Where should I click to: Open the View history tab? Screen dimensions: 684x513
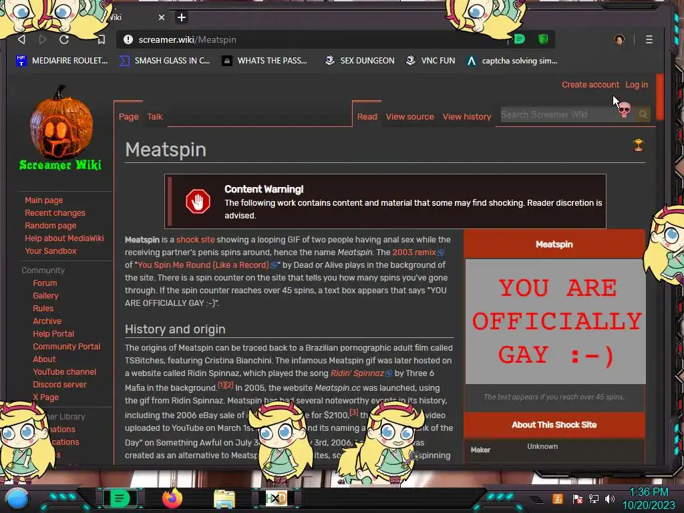(467, 116)
